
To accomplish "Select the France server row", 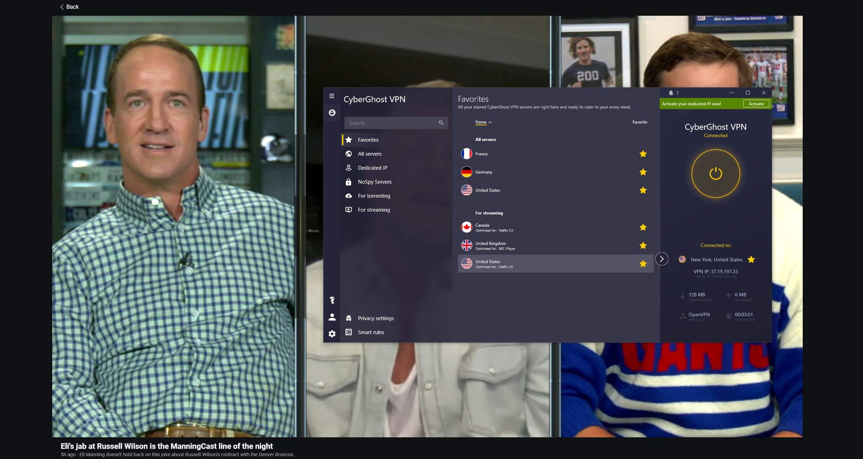I will (555, 154).
